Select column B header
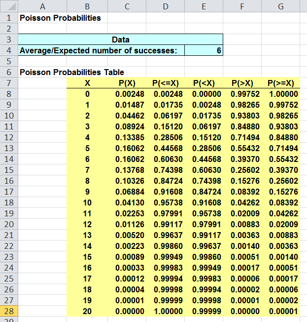This screenshot has width=307, height=322. point(87,6)
